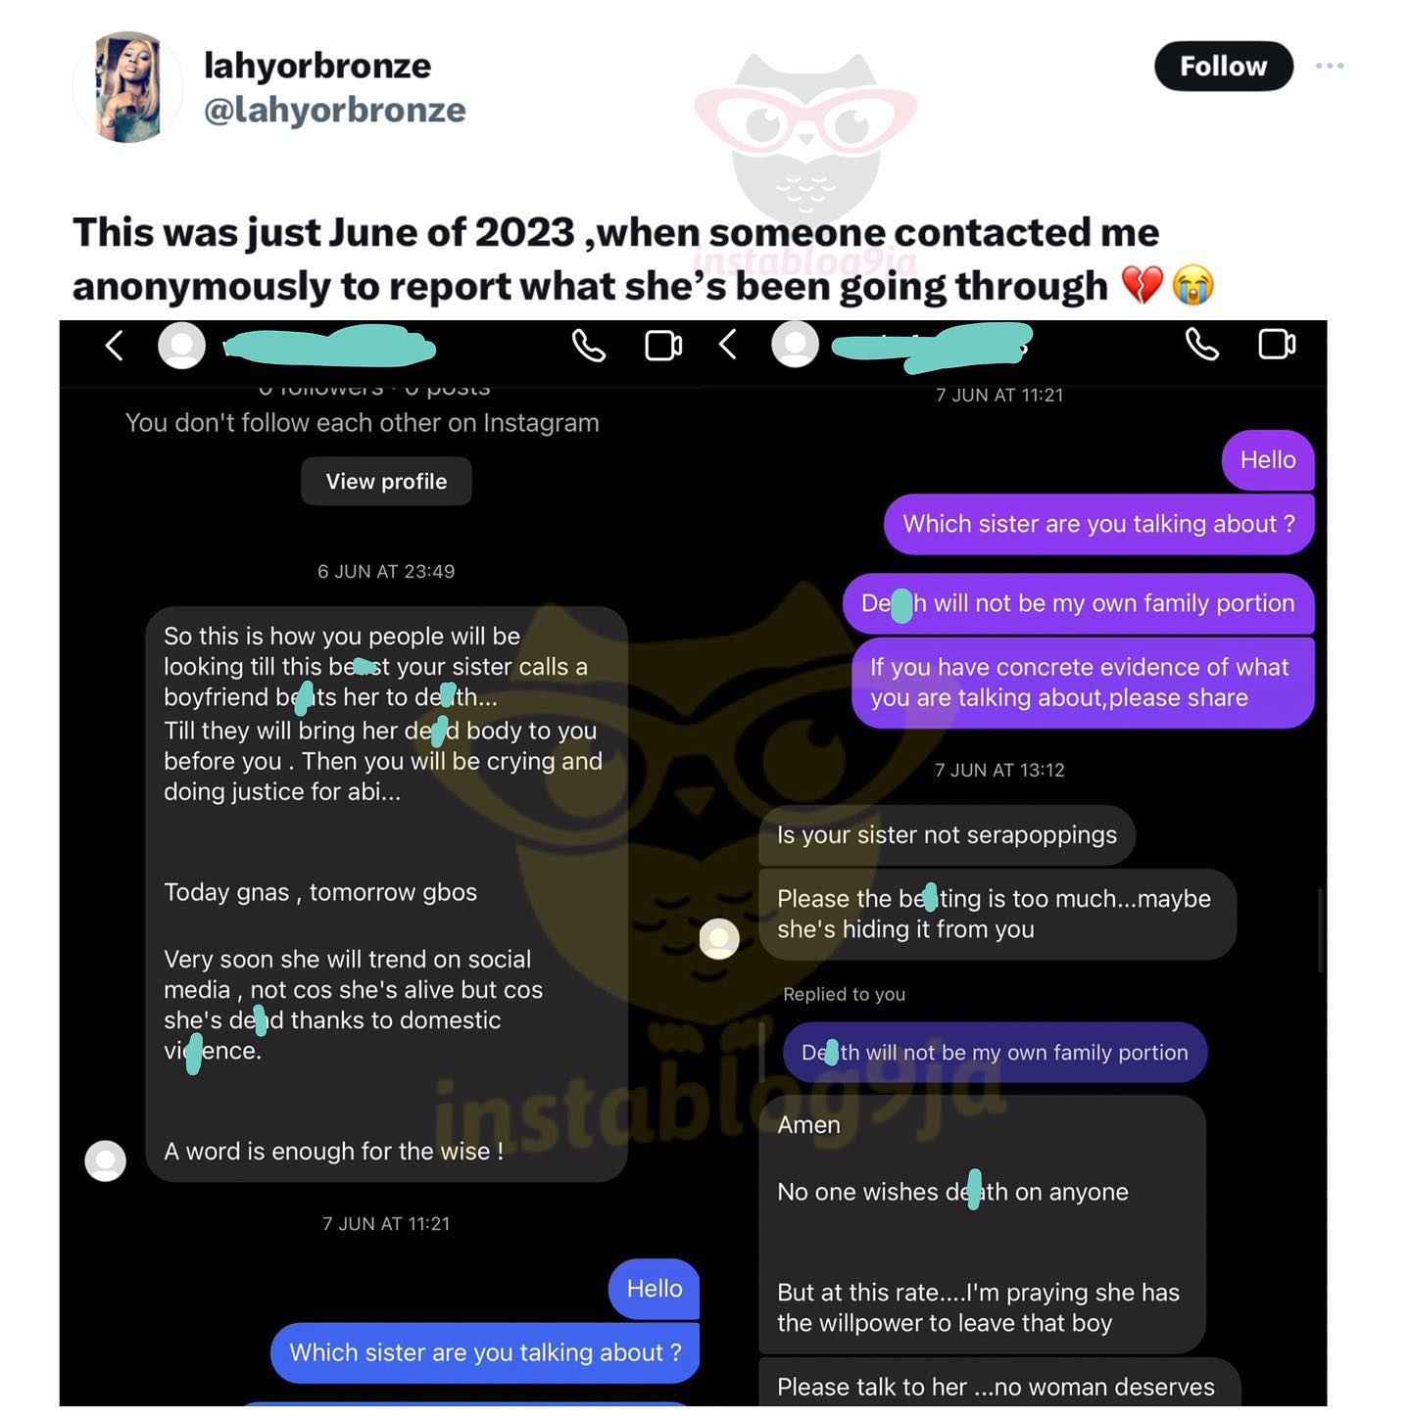Start voice call in left chat
This screenshot has width=1411, height=1417.
click(x=588, y=346)
